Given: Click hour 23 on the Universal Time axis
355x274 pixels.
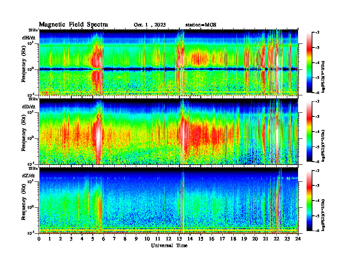Looking at the screenshot, I should (x=287, y=239).
